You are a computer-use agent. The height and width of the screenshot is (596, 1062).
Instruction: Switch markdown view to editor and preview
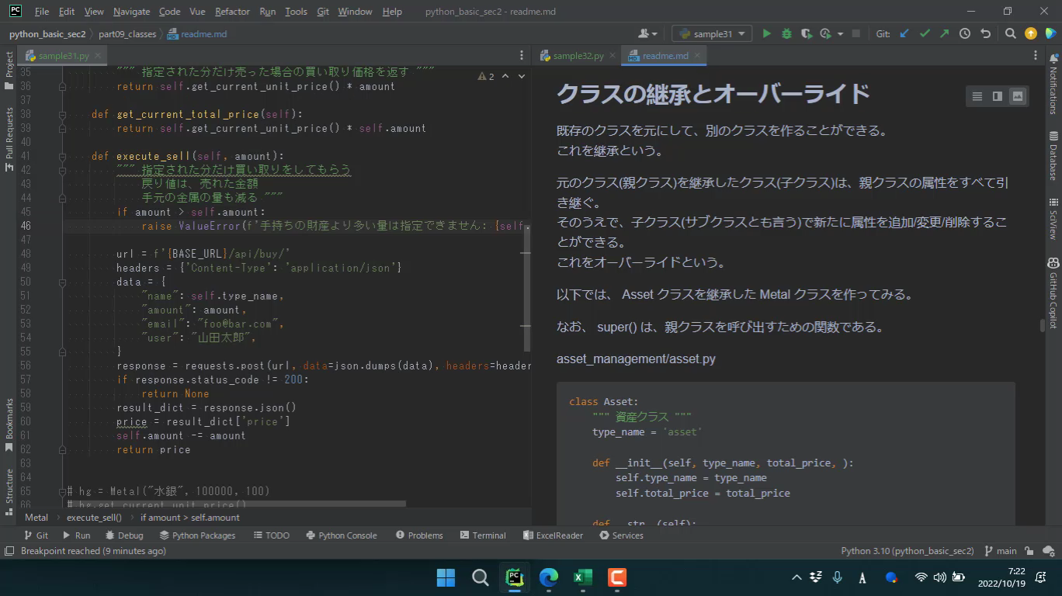pos(997,96)
